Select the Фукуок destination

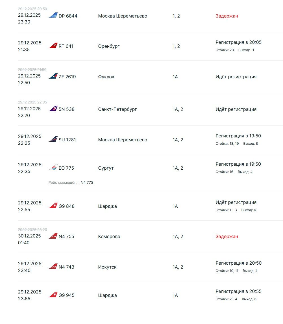[x=106, y=77]
